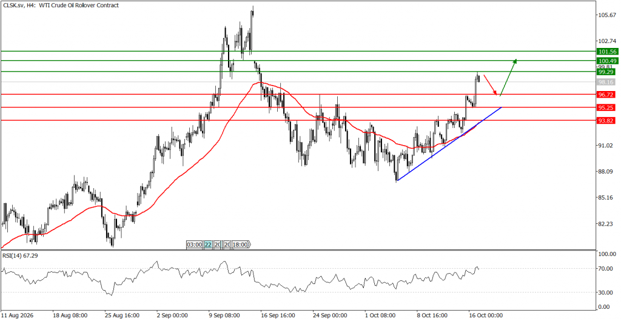Click the 16 Sep 16:00 time label
The height and width of the screenshot is (321, 621).
(x=278, y=316)
